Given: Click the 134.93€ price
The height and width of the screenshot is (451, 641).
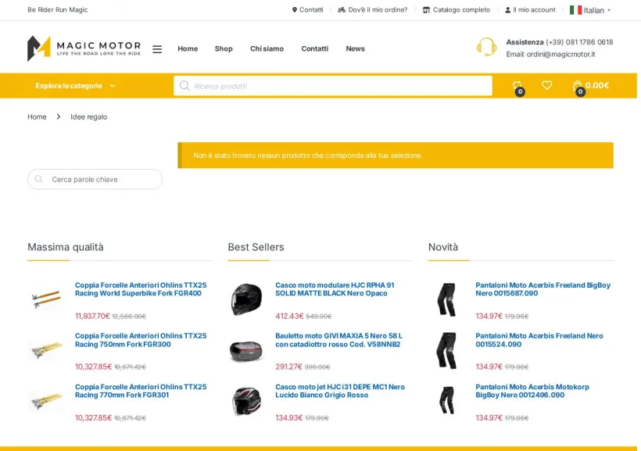Looking at the screenshot, I should [289, 418].
